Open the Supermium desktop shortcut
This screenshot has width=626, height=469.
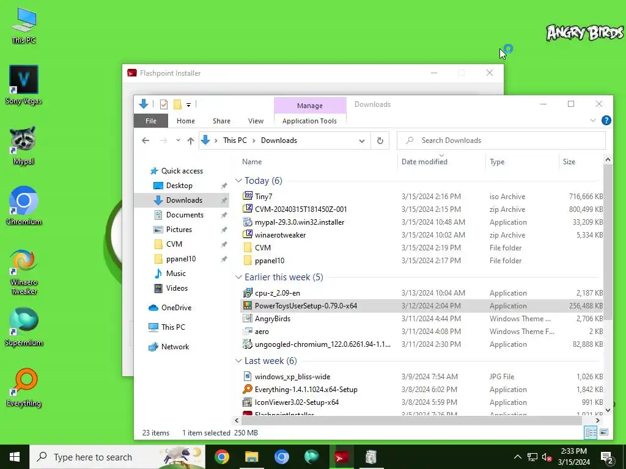24,327
